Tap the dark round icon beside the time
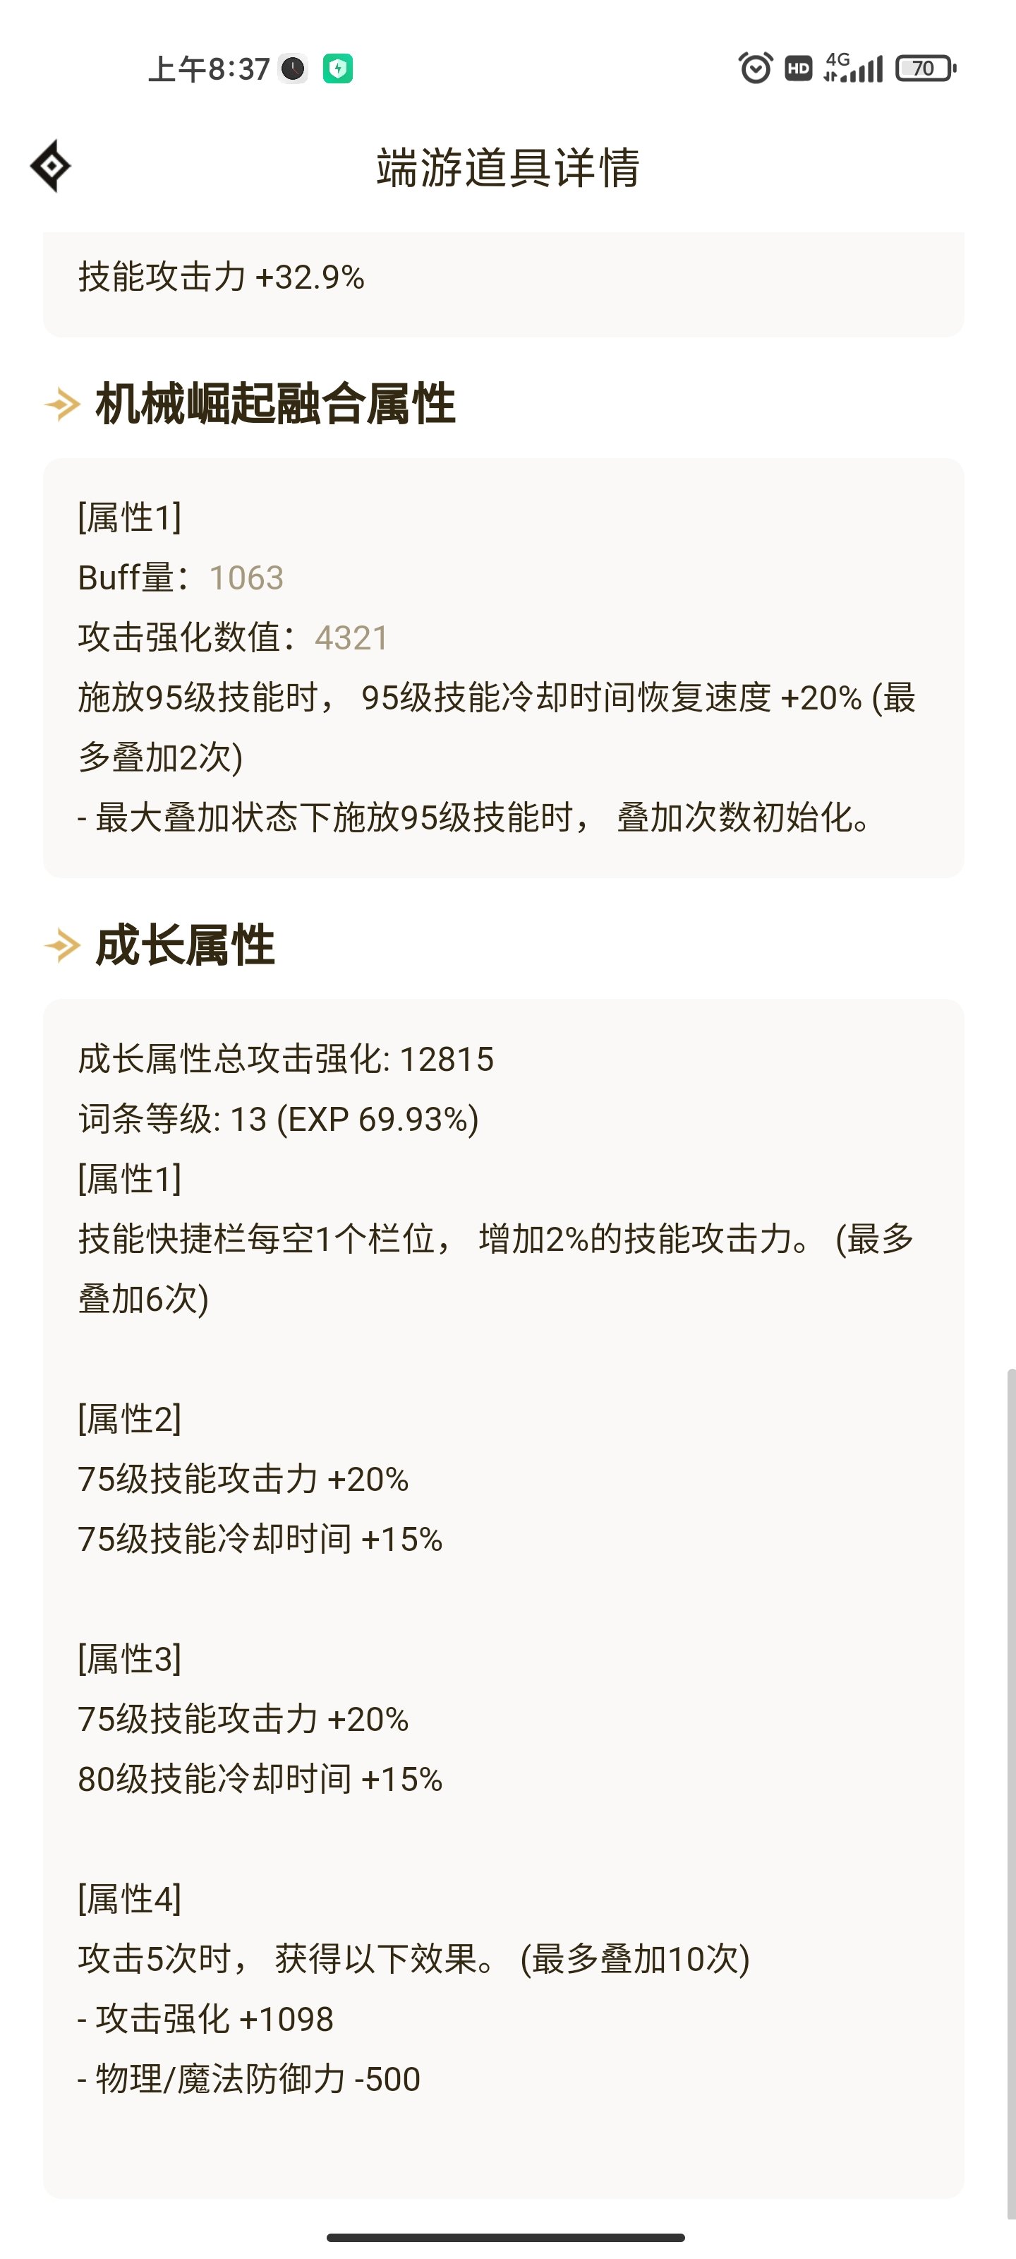Screen dimensions: 1016x2259 (293, 68)
